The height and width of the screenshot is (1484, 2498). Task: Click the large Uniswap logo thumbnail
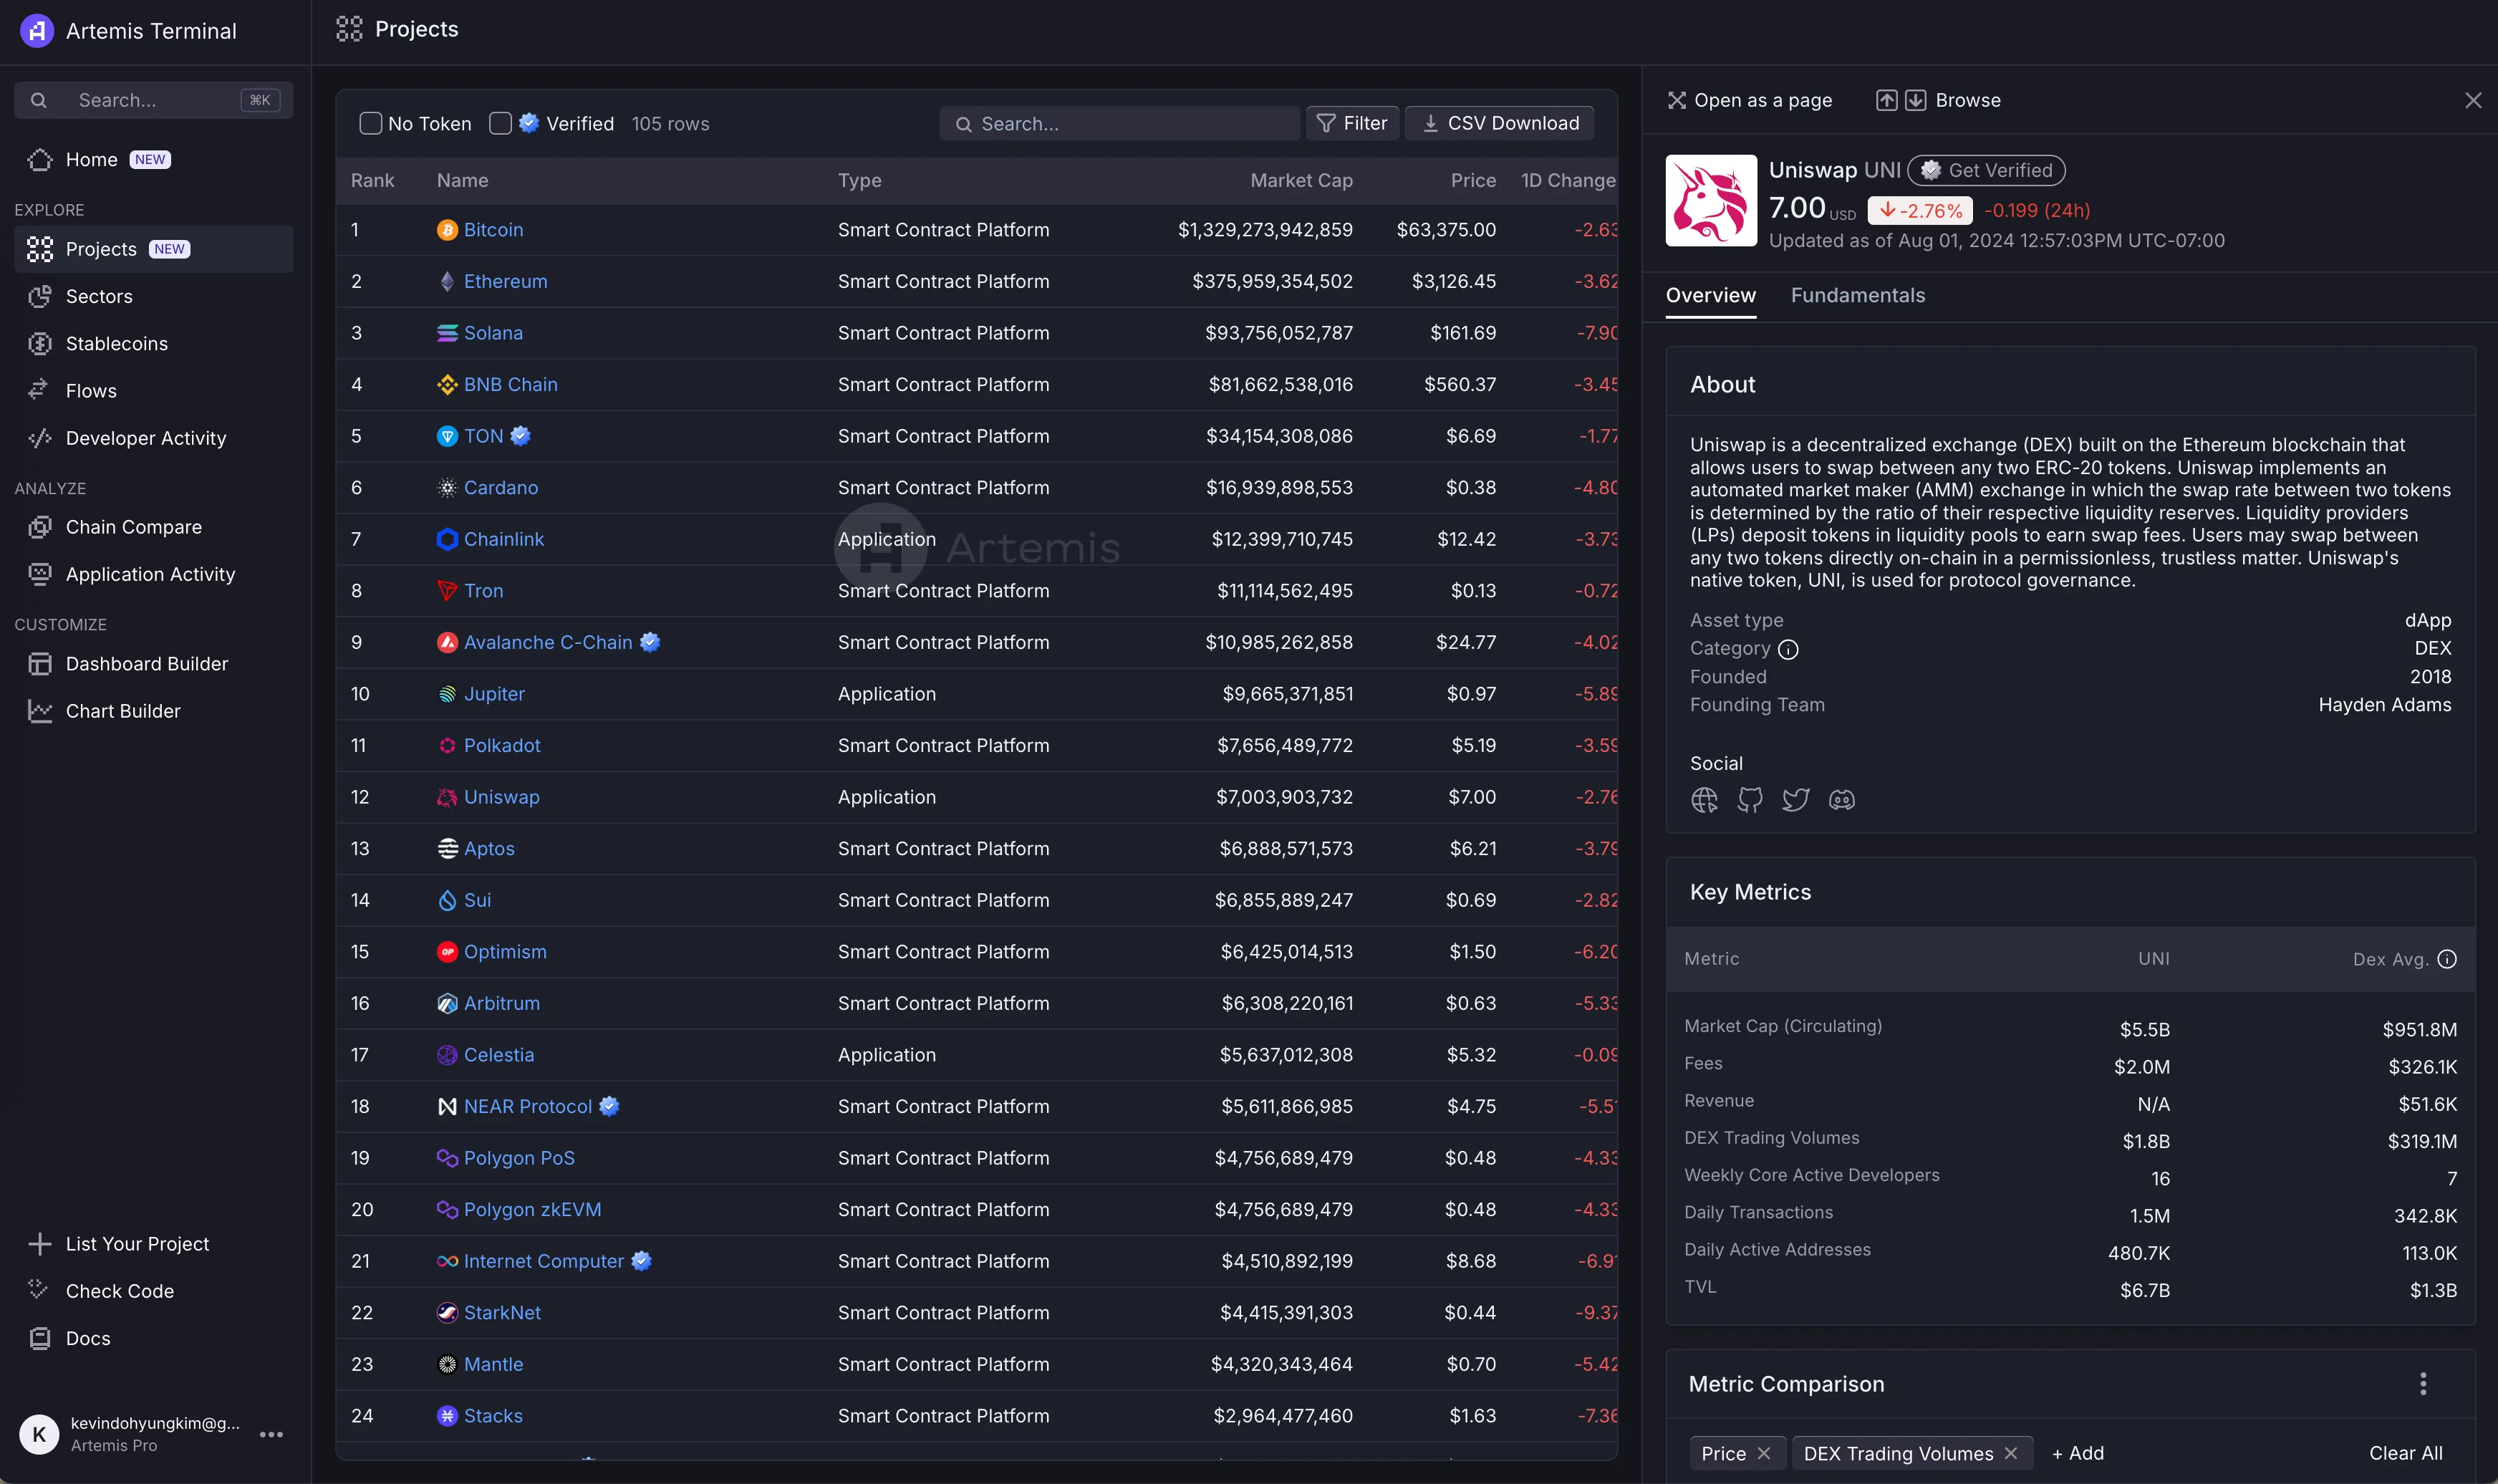pos(1712,200)
